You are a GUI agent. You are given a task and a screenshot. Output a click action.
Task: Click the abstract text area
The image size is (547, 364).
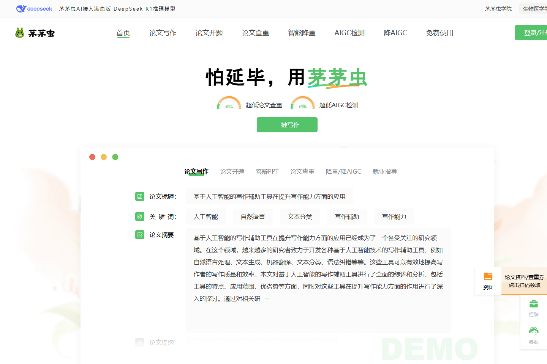[318, 281]
